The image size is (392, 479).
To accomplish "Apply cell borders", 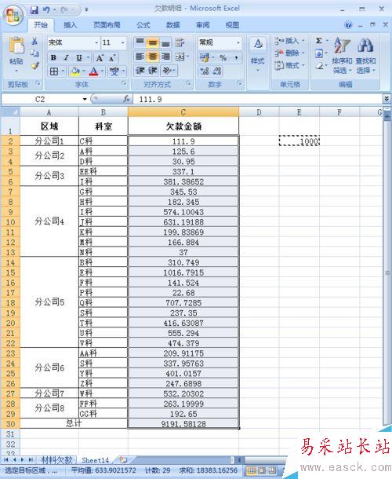I will point(54,71).
